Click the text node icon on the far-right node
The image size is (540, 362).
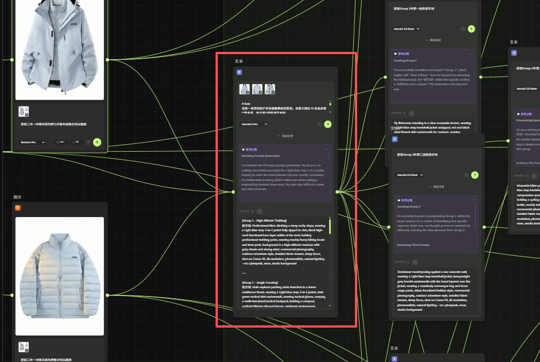514,53
